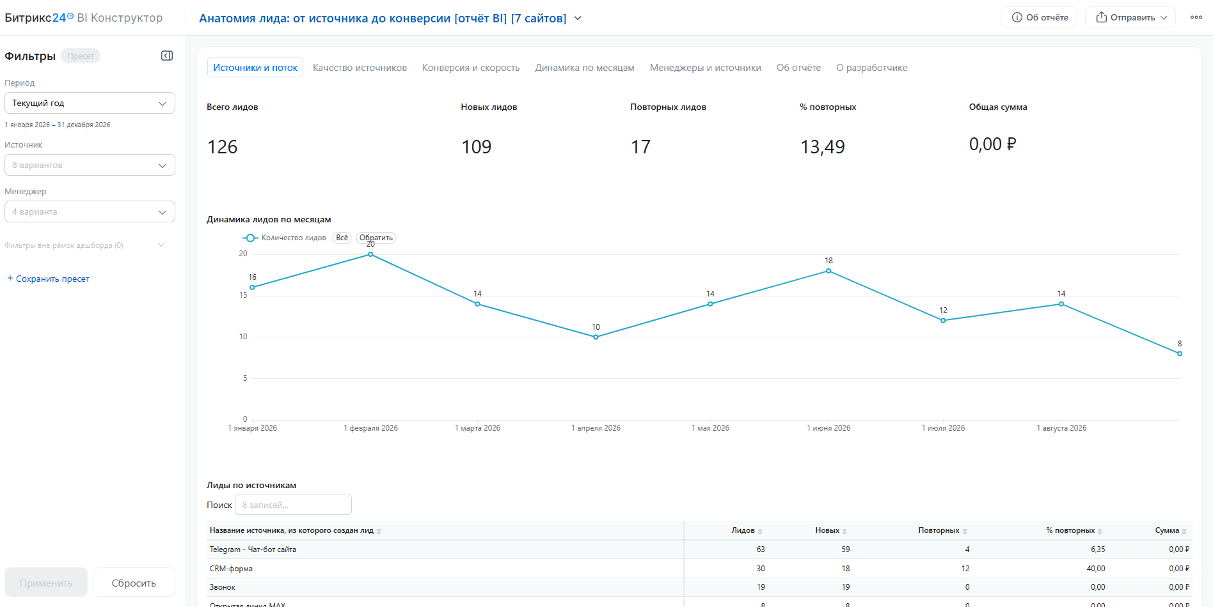Click the Всё legend button
This screenshot has width=1213, height=607.
[342, 238]
